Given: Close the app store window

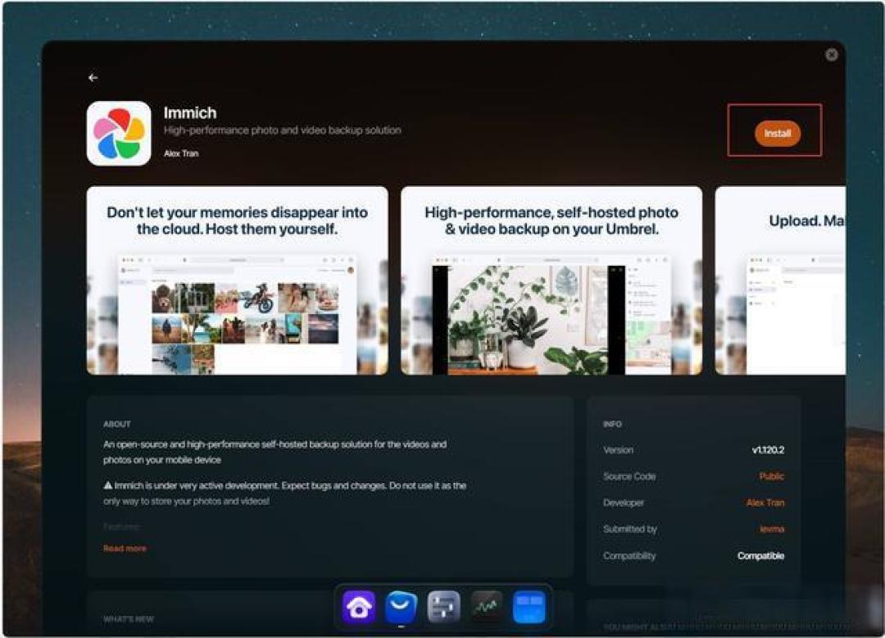Looking at the screenshot, I should pos(832,55).
